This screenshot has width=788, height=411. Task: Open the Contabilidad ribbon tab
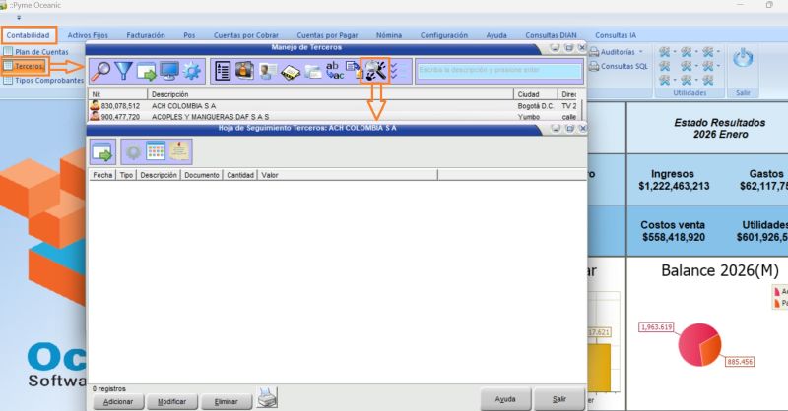pos(28,35)
